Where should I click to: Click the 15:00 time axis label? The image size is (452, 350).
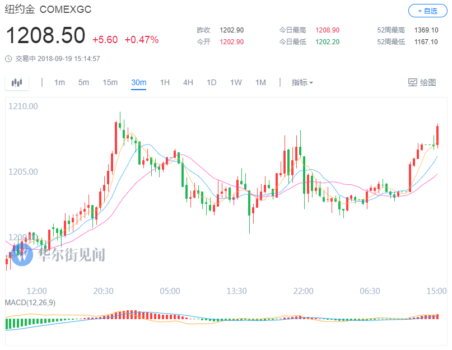(x=436, y=291)
